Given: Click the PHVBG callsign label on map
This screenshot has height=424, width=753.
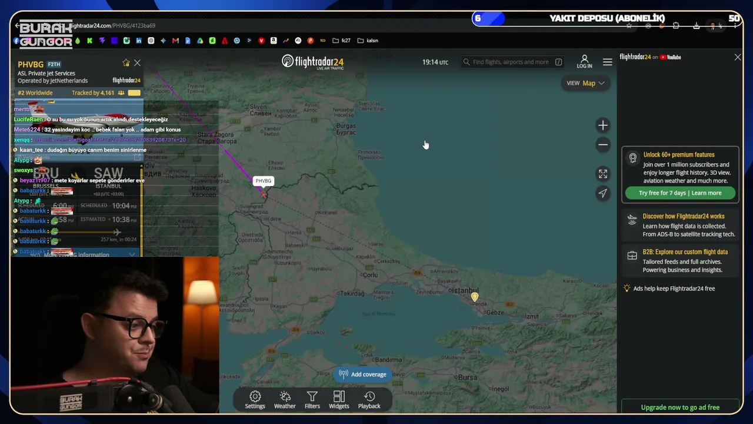Looking at the screenshot, I should [264, 181].
